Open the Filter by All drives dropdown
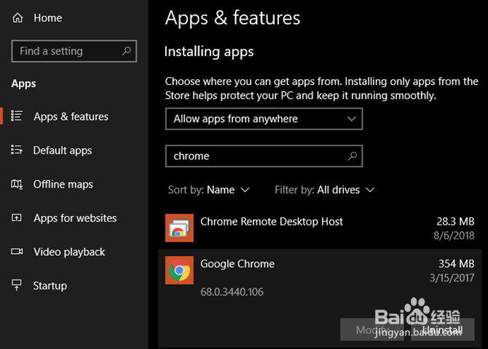Image resolution: width=488 pixels, height=349 pixels. point(324,190)
